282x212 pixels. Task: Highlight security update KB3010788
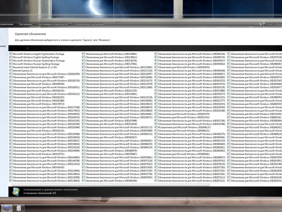click(x=190, y=124)
